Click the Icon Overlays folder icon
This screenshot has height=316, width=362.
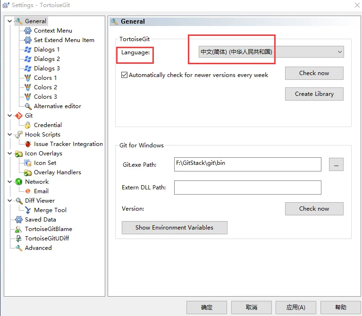pos(19,154)
